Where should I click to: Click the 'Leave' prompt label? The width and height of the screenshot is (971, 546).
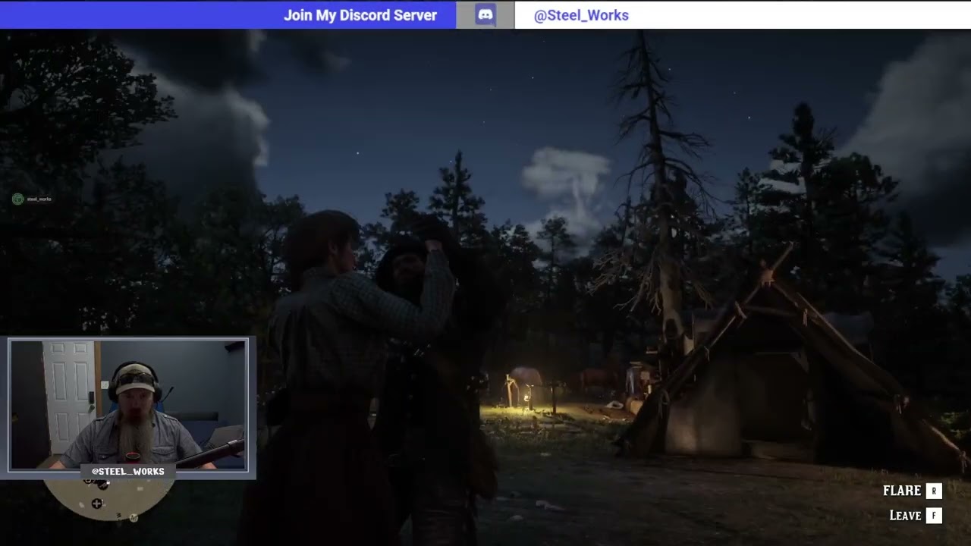[905, 516]
